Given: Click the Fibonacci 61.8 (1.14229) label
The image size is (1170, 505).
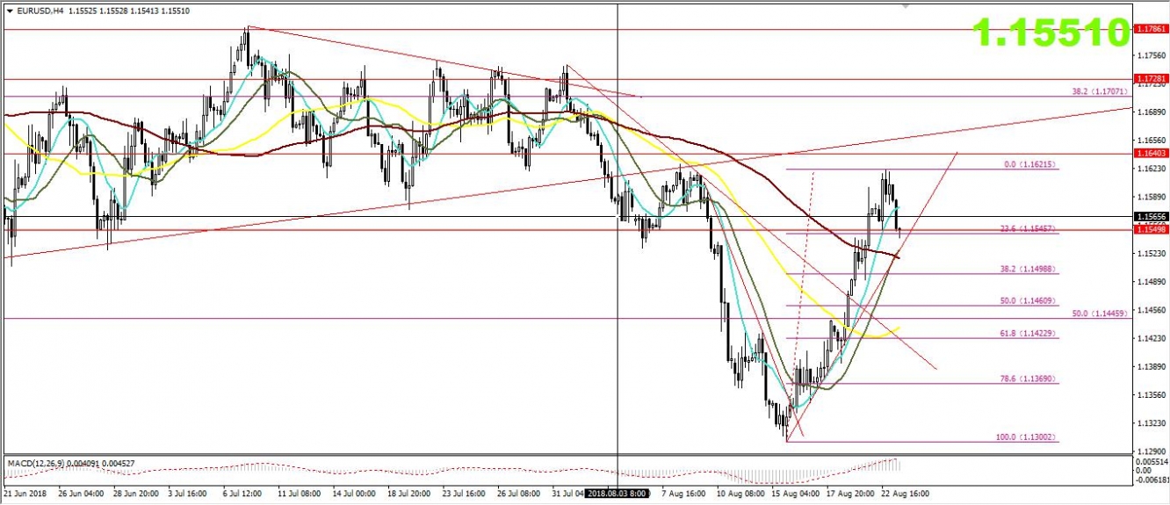Looking at the screenshot, I should pos(1029,333).
